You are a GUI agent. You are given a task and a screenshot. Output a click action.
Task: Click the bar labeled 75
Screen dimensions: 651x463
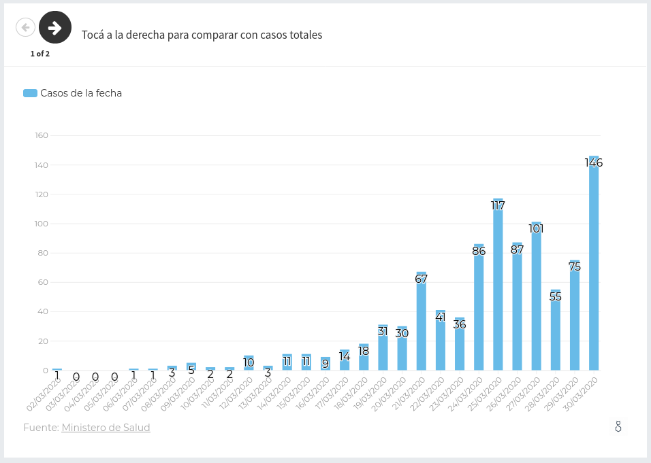pos(575,315)
